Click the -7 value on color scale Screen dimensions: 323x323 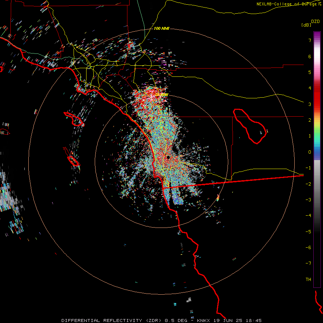pyautogui.click(x=308, y=263)
